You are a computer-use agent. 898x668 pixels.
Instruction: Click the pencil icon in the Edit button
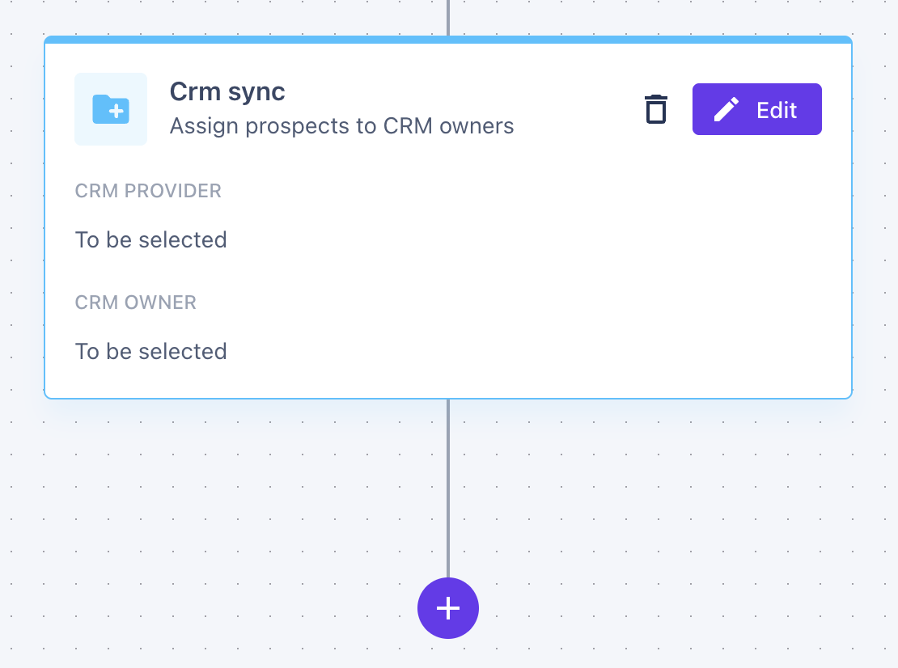726,109
